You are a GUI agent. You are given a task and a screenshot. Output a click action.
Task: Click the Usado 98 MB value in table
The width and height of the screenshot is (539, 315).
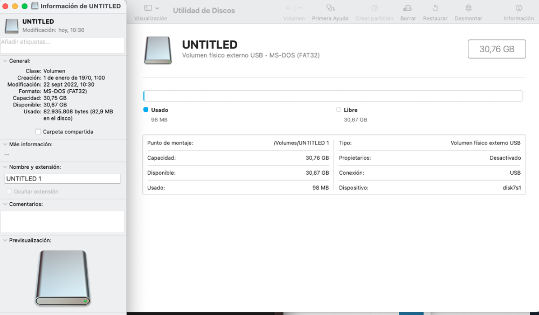click(x=320, y=188)
